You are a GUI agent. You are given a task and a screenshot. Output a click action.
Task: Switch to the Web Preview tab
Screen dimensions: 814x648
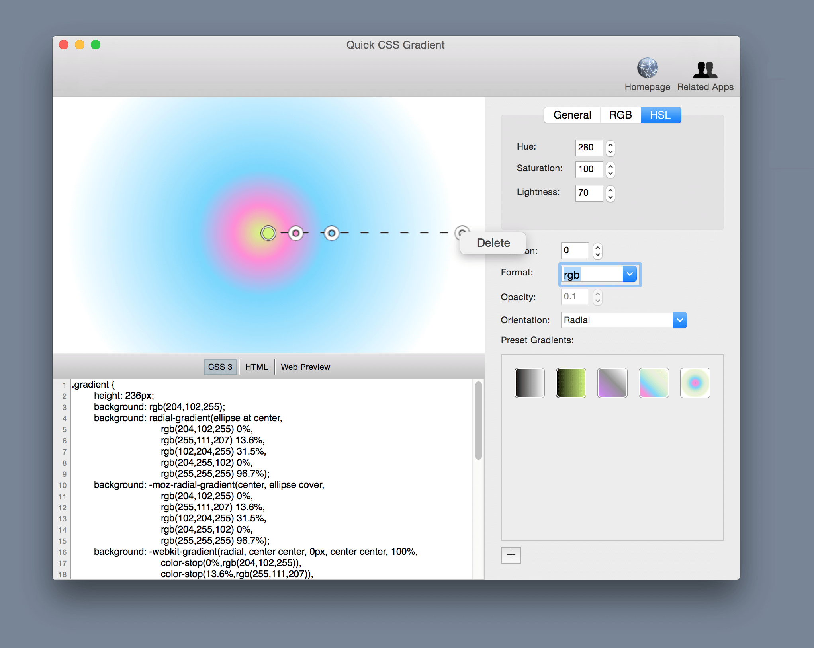click(x=304, y=367)
